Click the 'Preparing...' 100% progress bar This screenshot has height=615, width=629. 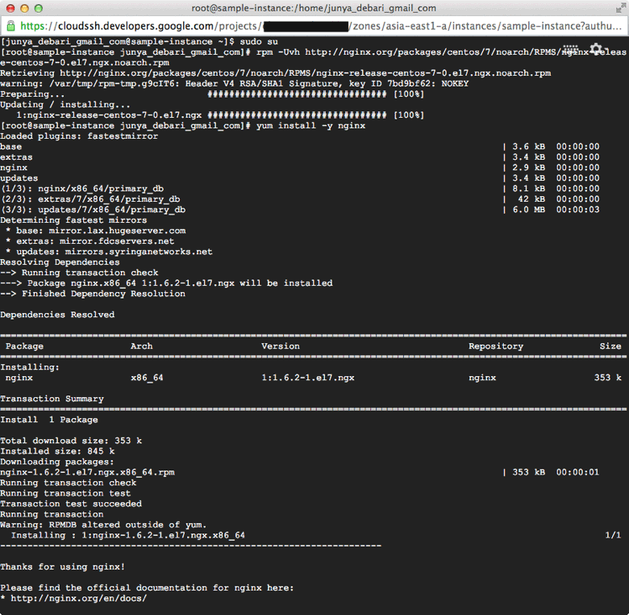pos(315,94)
